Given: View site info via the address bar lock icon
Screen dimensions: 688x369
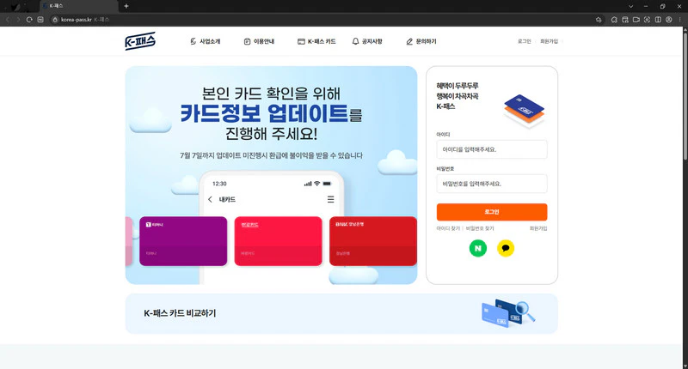Looking at the screenshot, I should pos(55,20).
